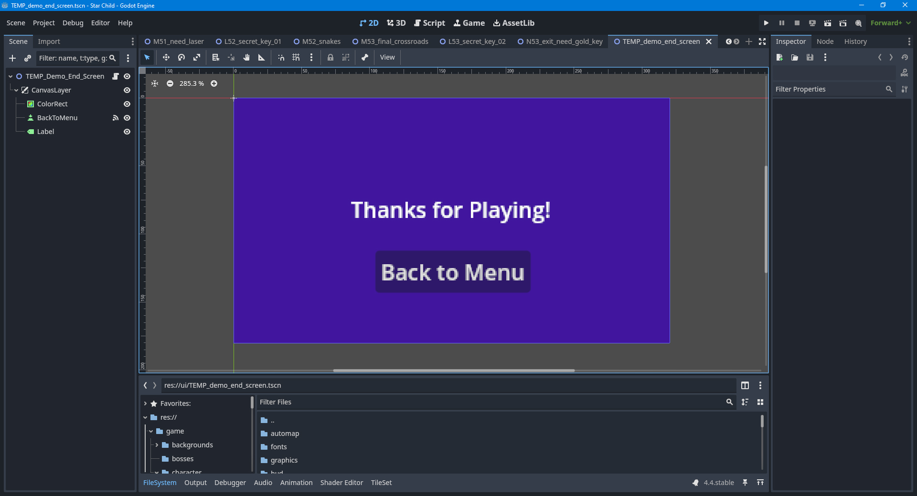Select the ColorRect node
The width and height of the screenshot is (917, 496).
pyautogui.click(x=52, y=104)
